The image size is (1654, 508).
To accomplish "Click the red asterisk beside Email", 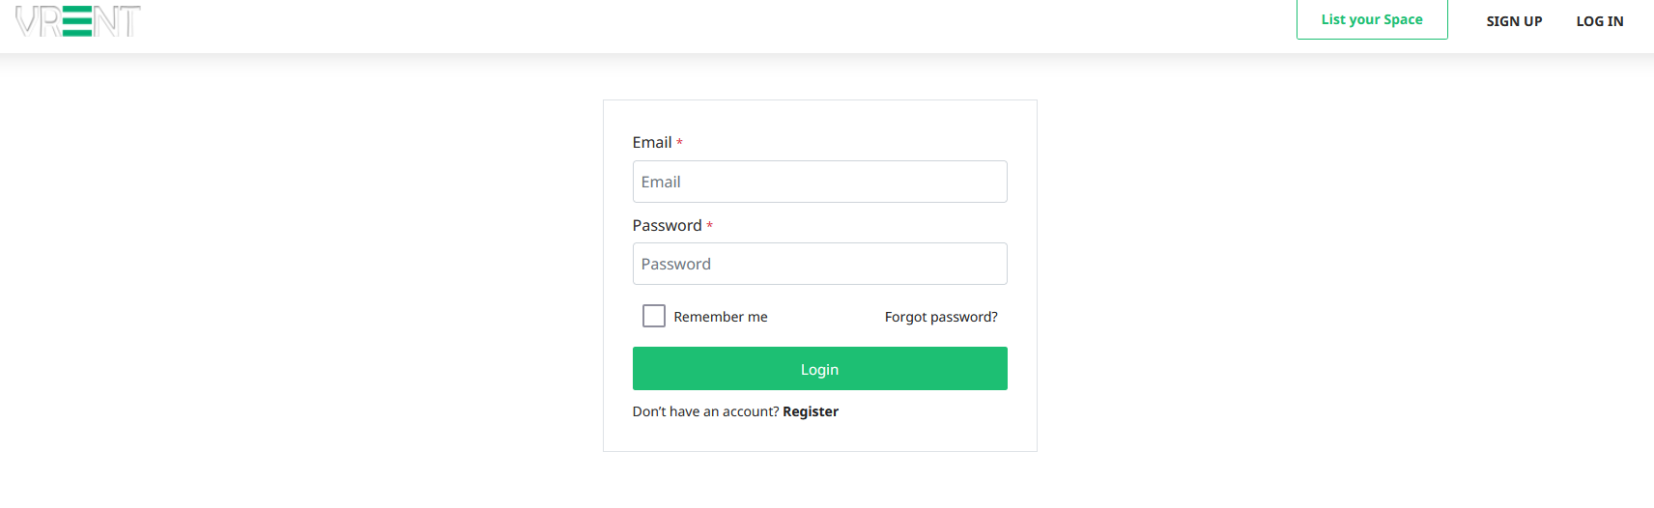I will pyautogui.click(x=679, y=143).
